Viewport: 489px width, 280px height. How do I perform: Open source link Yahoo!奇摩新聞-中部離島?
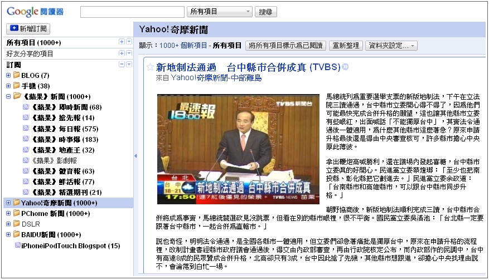[216, 78]
